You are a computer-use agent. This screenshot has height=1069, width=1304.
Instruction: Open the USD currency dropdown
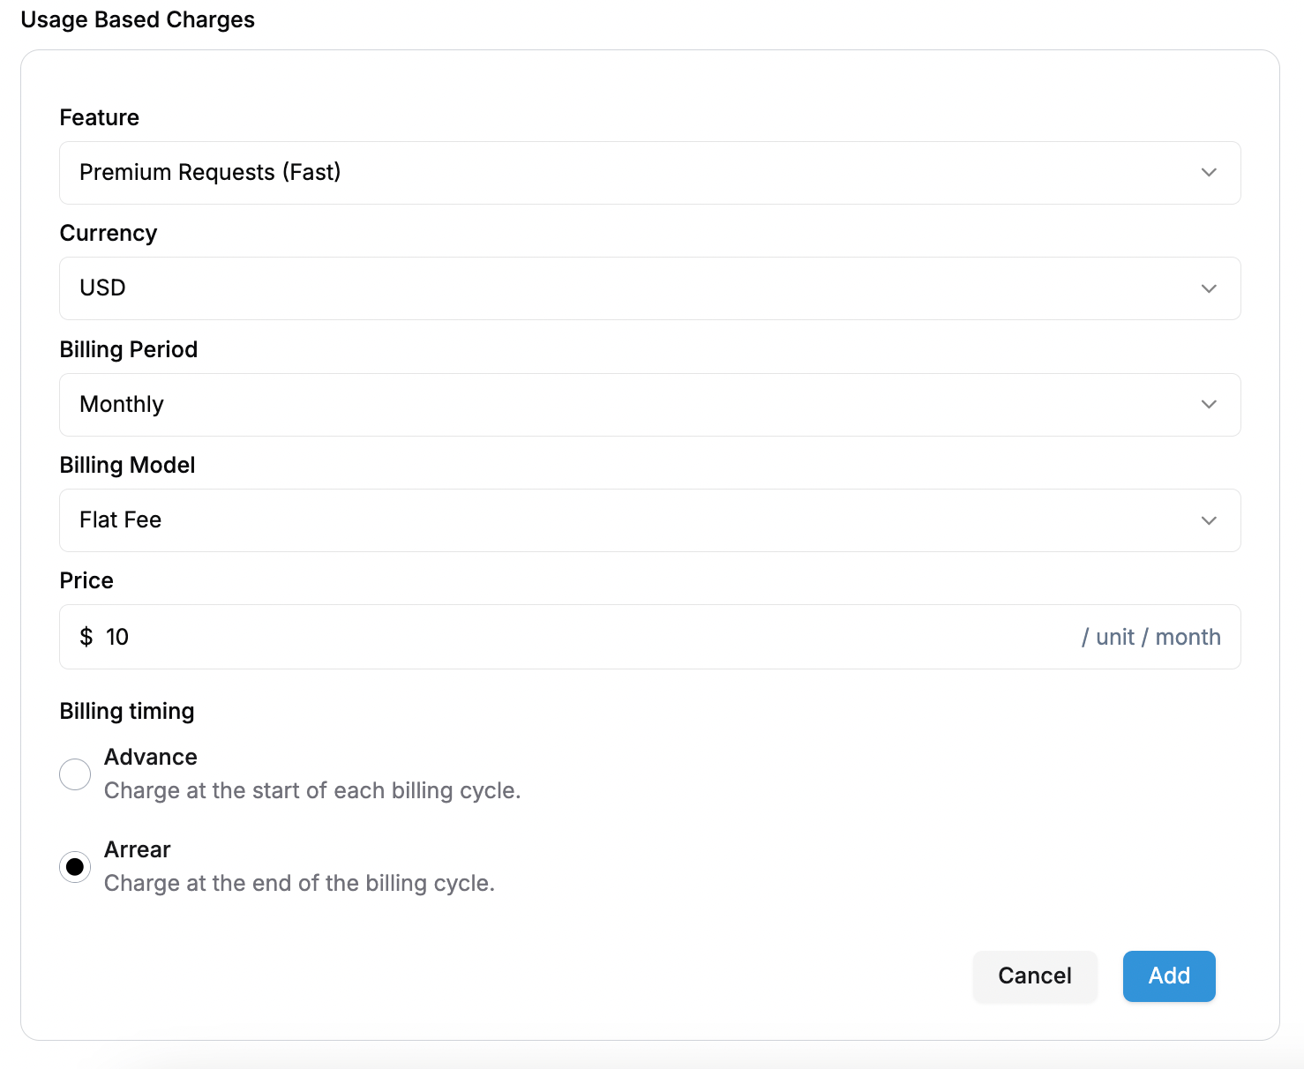coord(650,288)
